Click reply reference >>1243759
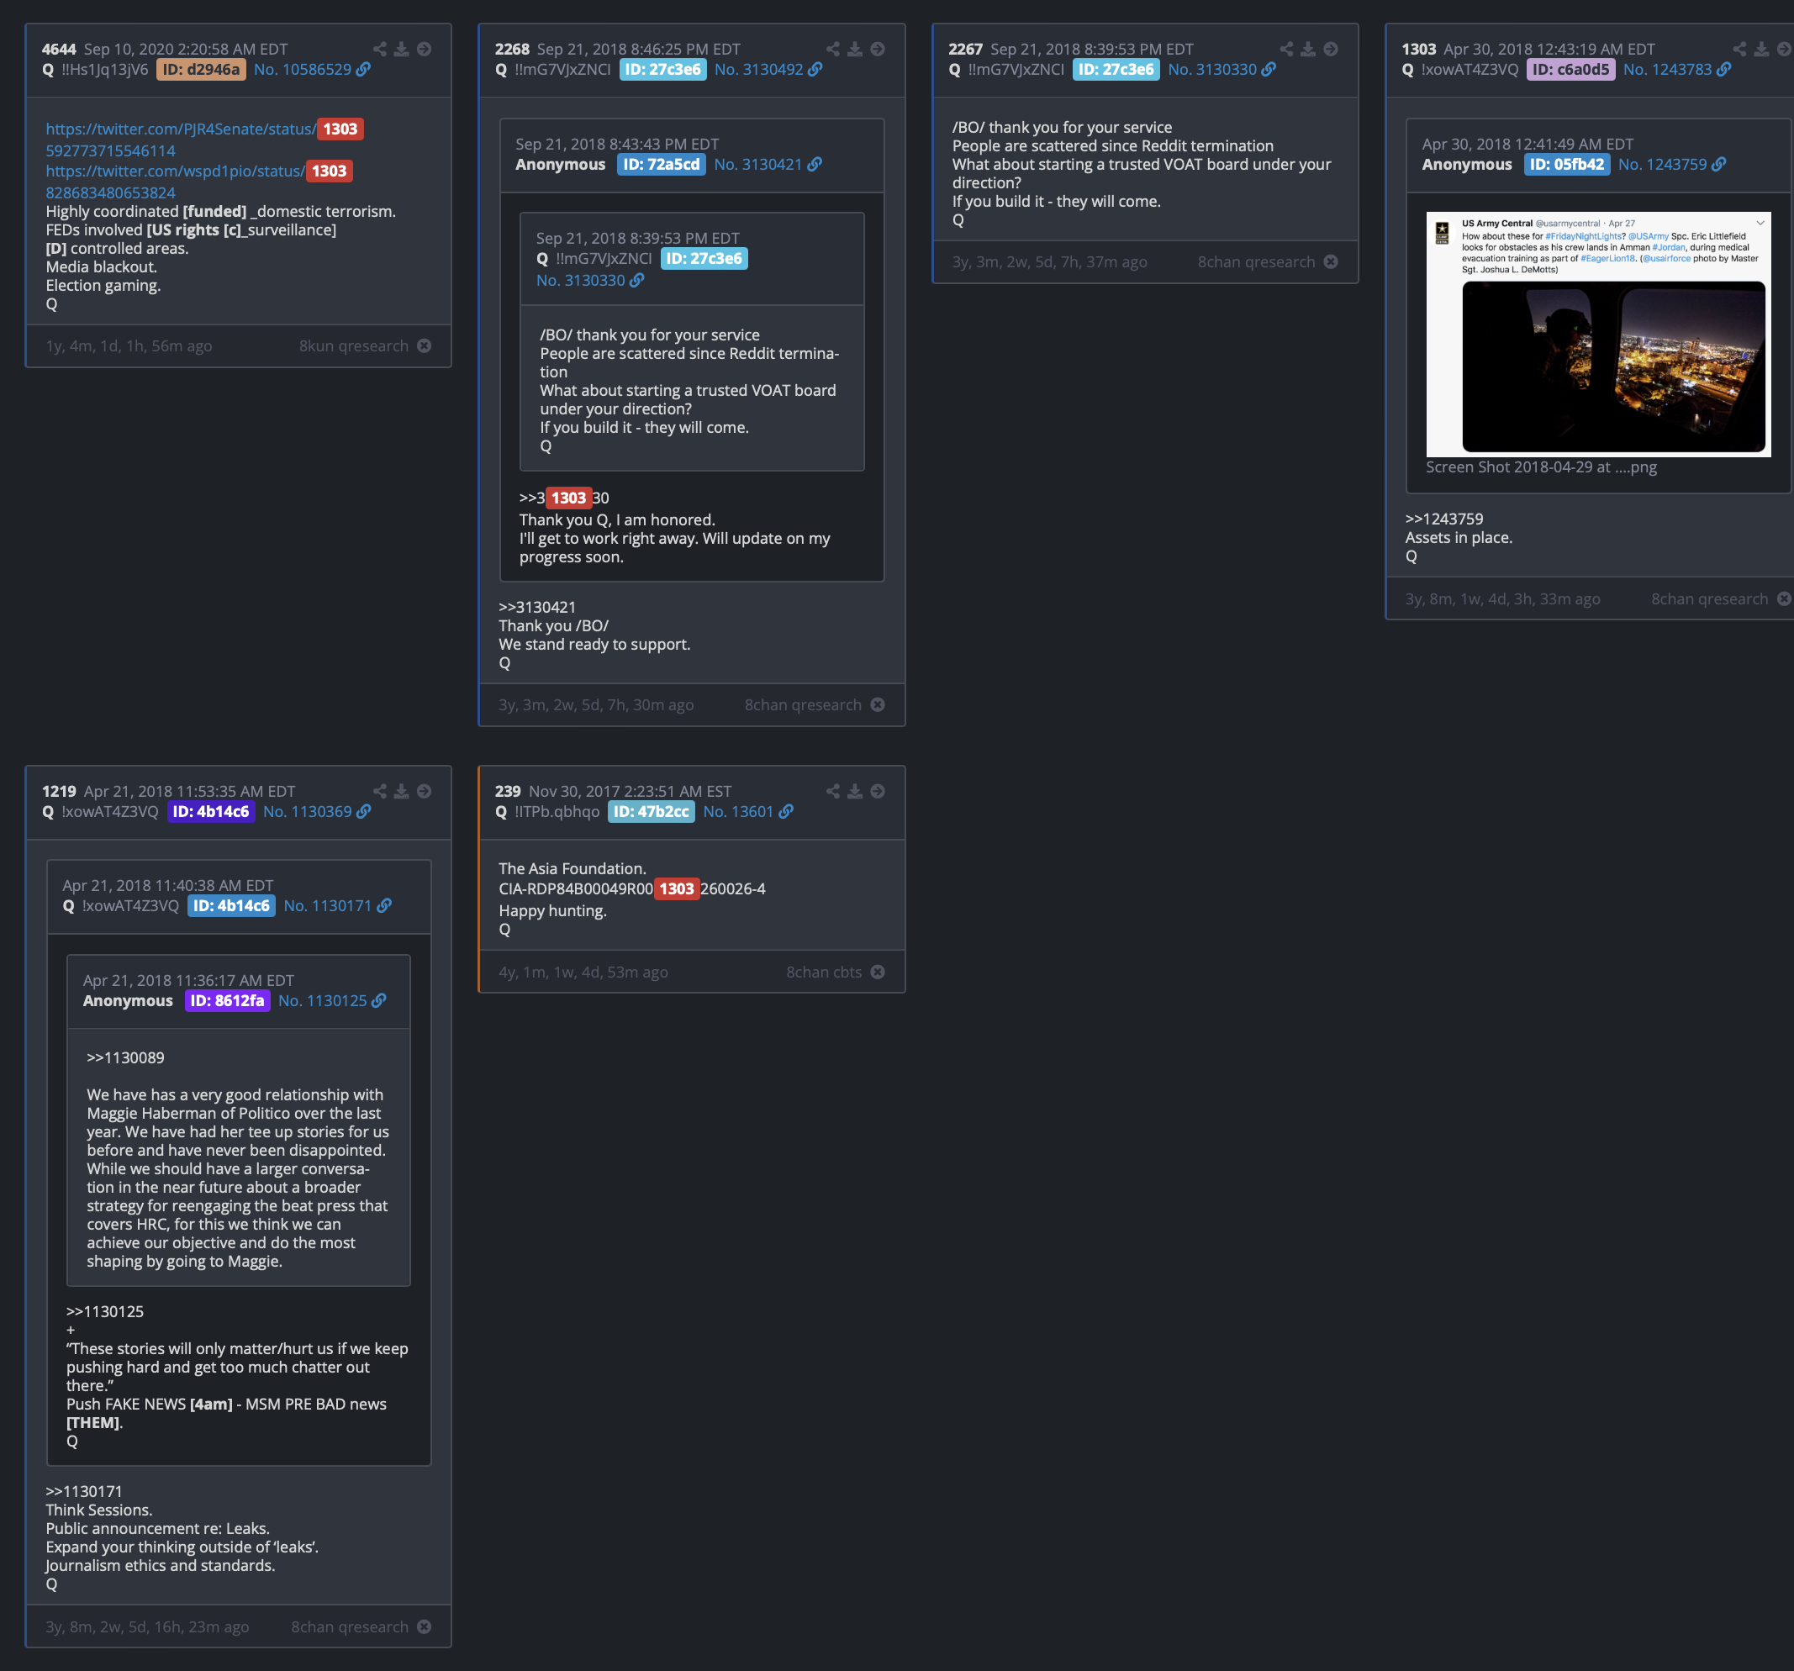1794x1671 pixels. (x=1444, y=519)
